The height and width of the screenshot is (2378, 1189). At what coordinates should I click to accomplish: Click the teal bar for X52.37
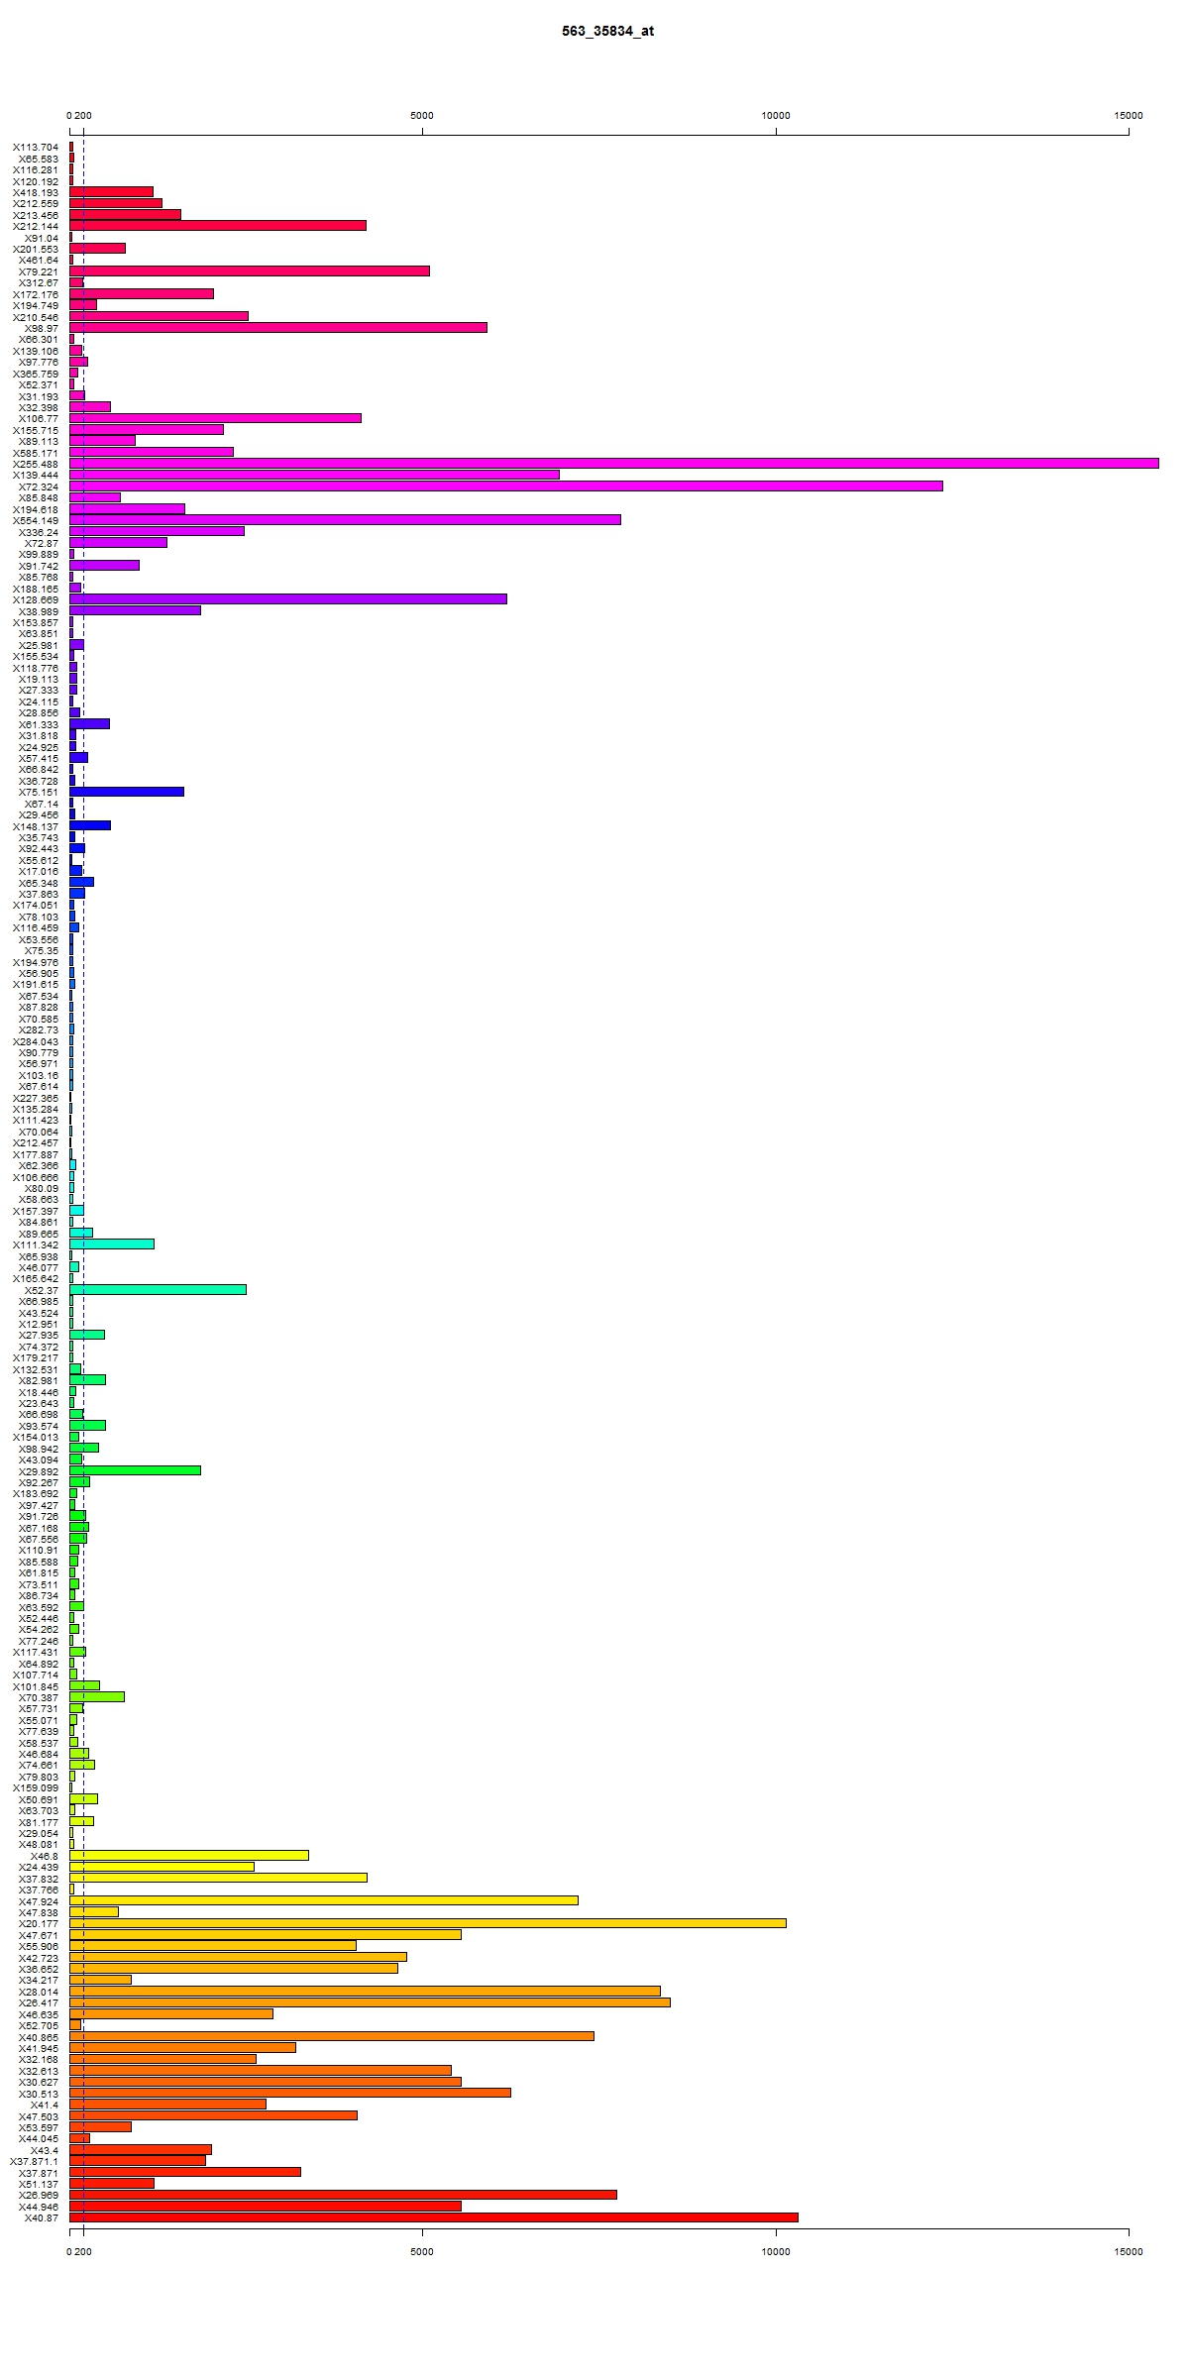tap(159, 1289)
